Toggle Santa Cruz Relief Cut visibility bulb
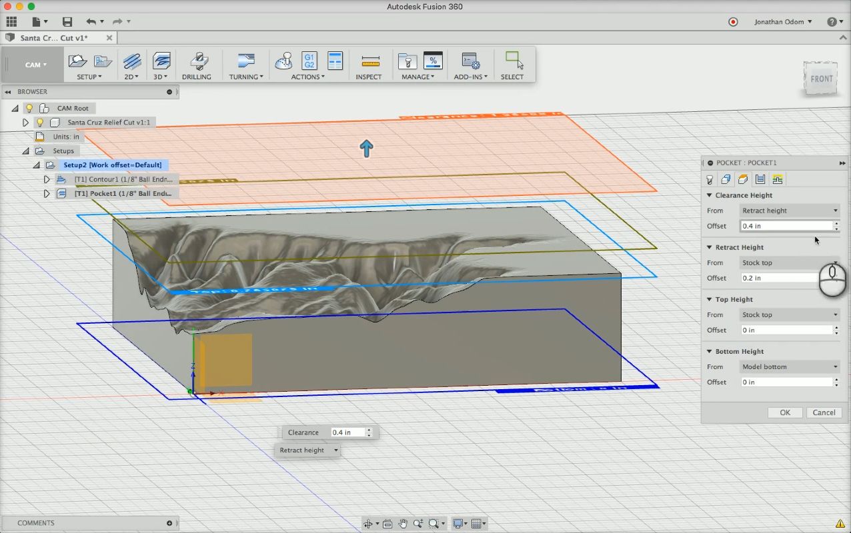Viewport: 851px width, 533px height. [40, 122]
